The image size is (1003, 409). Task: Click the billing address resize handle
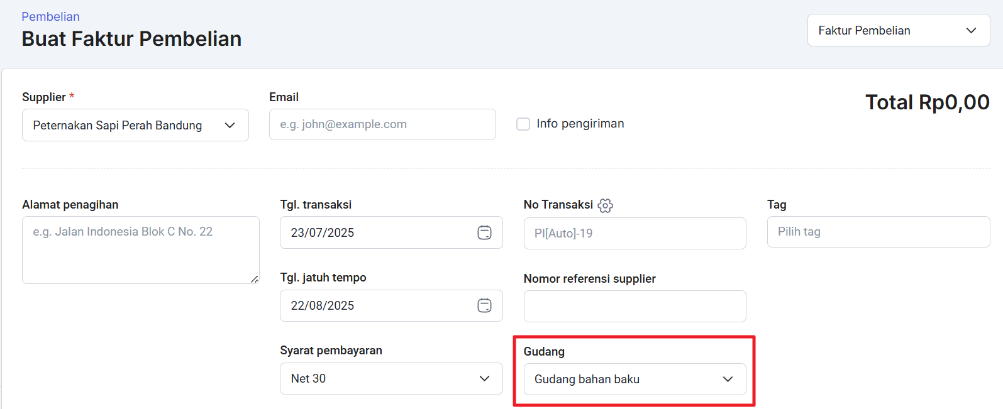click(x=254, y=279)
